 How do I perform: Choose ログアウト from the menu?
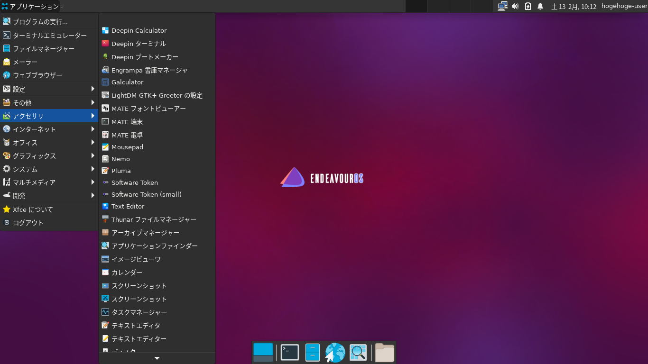coord(49,223)
